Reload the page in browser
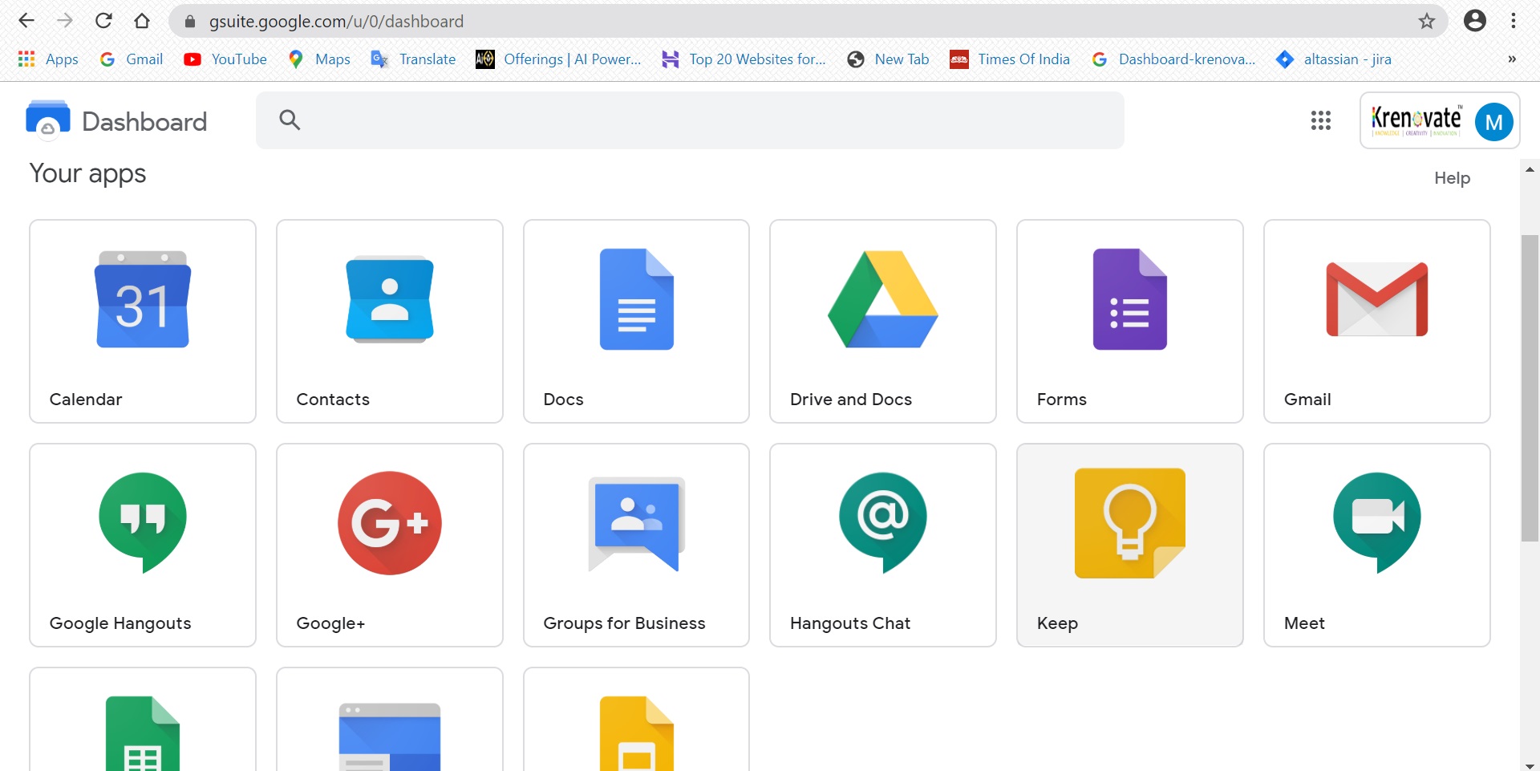Viewport: 1540px width, 771px height. 103,21
